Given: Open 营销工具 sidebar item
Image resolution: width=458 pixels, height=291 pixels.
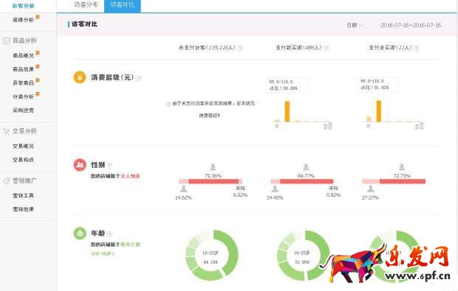Looking at the screenshot, I should 23,195.
